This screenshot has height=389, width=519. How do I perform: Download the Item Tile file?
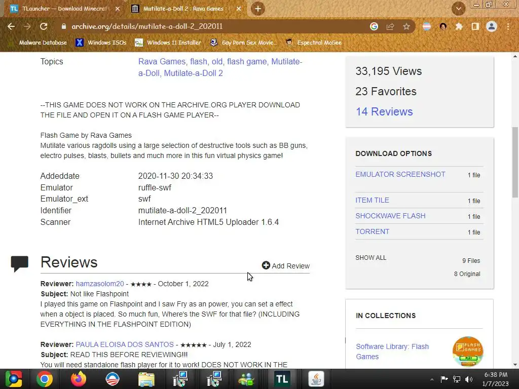coord(372,200)
